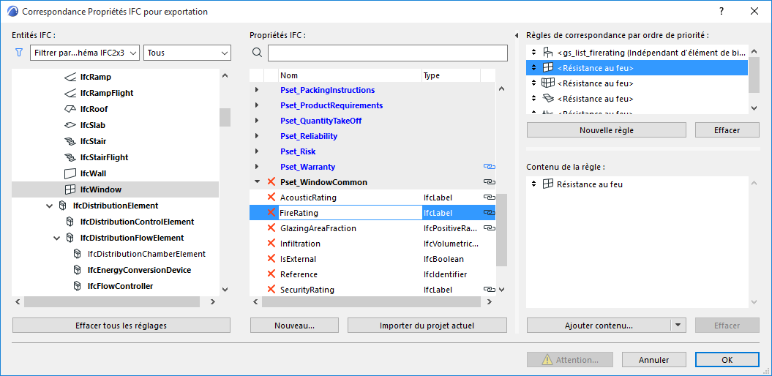Select the IfcWall entity
Image resolution: width=772 pixels, height=376 pixels.
pos(93,173)
